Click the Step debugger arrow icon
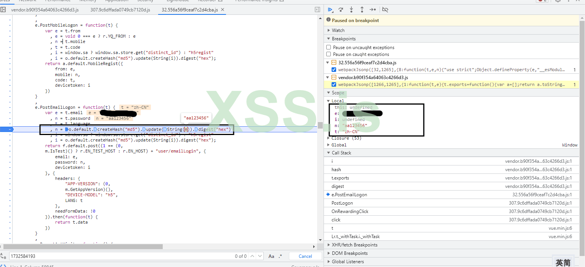 click(373, 10)
